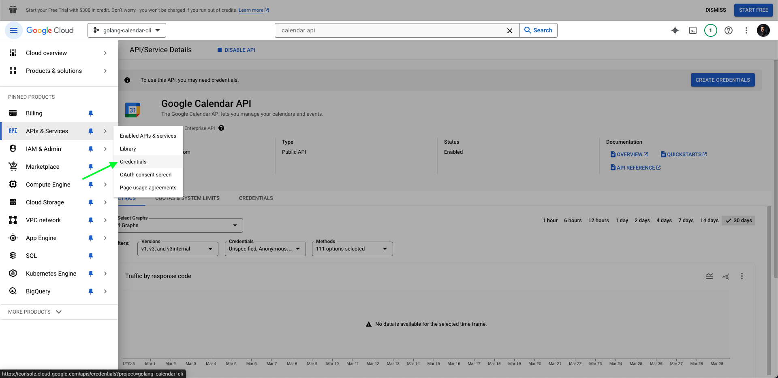The width and height of the screenshot is (778, 378).
Task: Click the BigQuery icon
Action: pos(13,291)
